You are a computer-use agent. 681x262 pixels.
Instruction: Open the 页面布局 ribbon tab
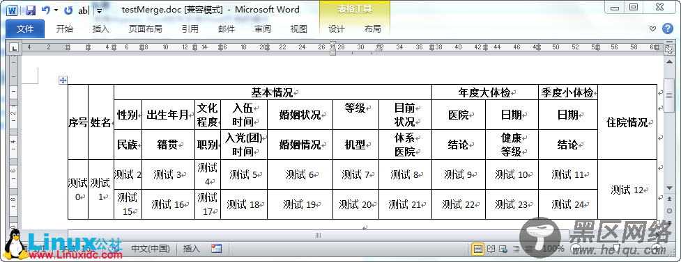[146, 29]
